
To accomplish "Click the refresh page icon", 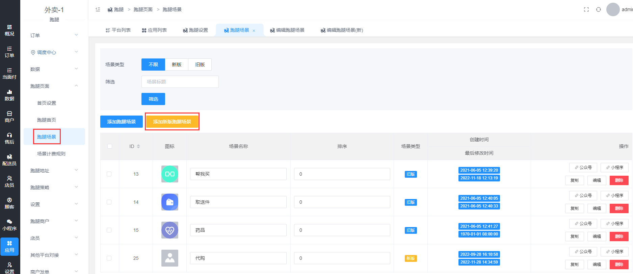I will click(x=599, y=9).
